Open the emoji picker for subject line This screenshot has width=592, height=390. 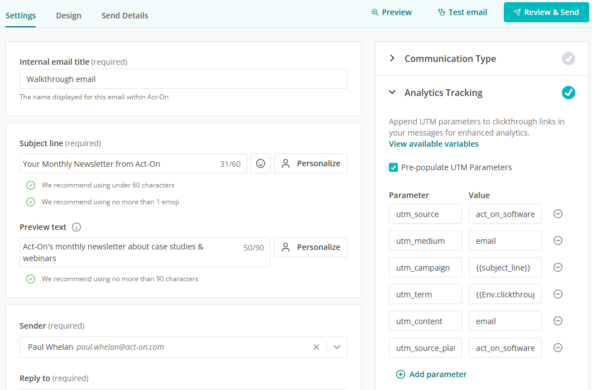(x=260, y=163)
